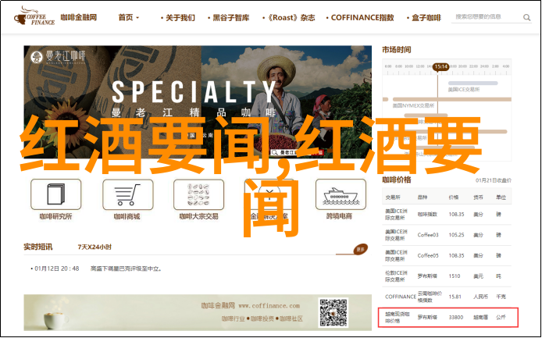
Task: Open the 咖啡大宗交易 coffee beans icon
Action: 198,194
